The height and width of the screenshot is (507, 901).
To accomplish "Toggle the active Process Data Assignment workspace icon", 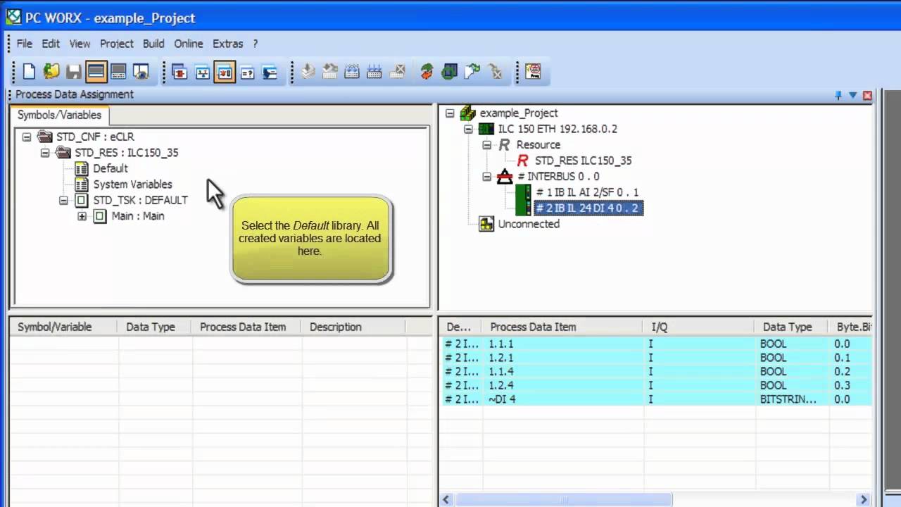I will [x=225, y=71].
